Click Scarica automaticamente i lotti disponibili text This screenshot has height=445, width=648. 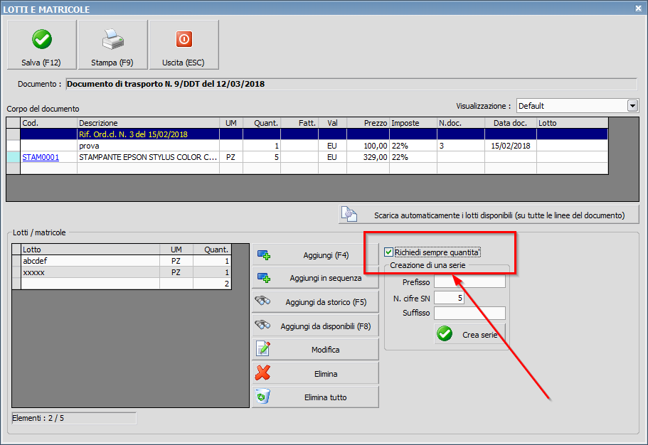(499, 215)
